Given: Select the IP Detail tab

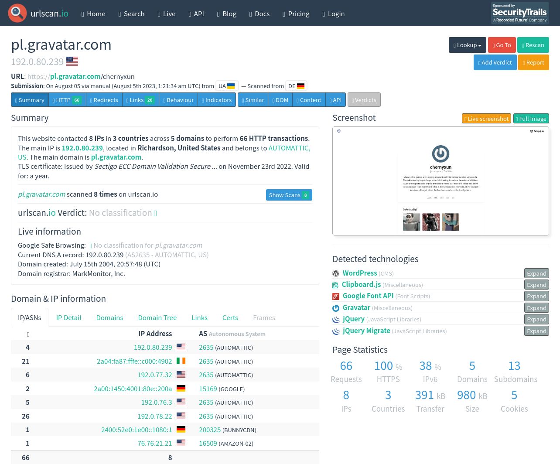Looking at the screenshot, I should (68, 317).
